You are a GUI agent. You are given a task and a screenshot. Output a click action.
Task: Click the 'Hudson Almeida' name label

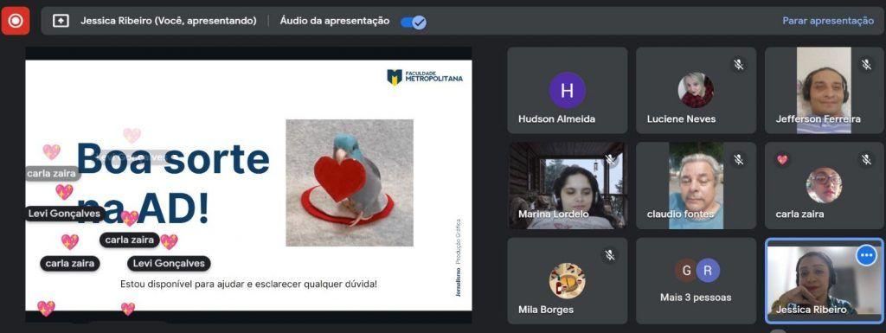pos(556,119)
